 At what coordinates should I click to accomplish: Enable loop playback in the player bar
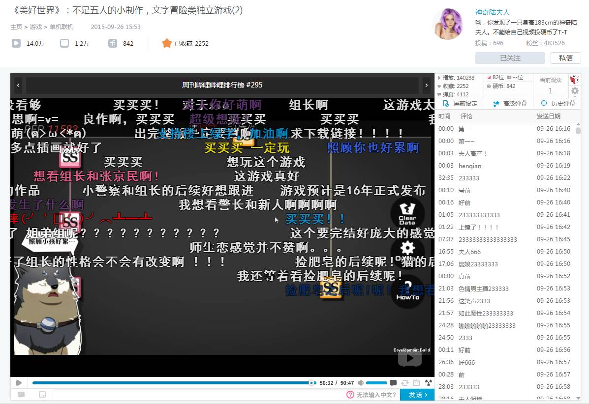pyautogui.click(x=405, y=382)
